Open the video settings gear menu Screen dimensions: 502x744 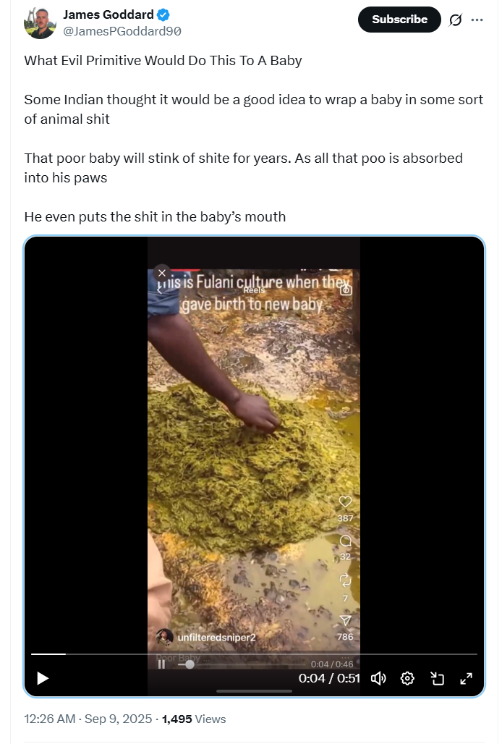407,678
